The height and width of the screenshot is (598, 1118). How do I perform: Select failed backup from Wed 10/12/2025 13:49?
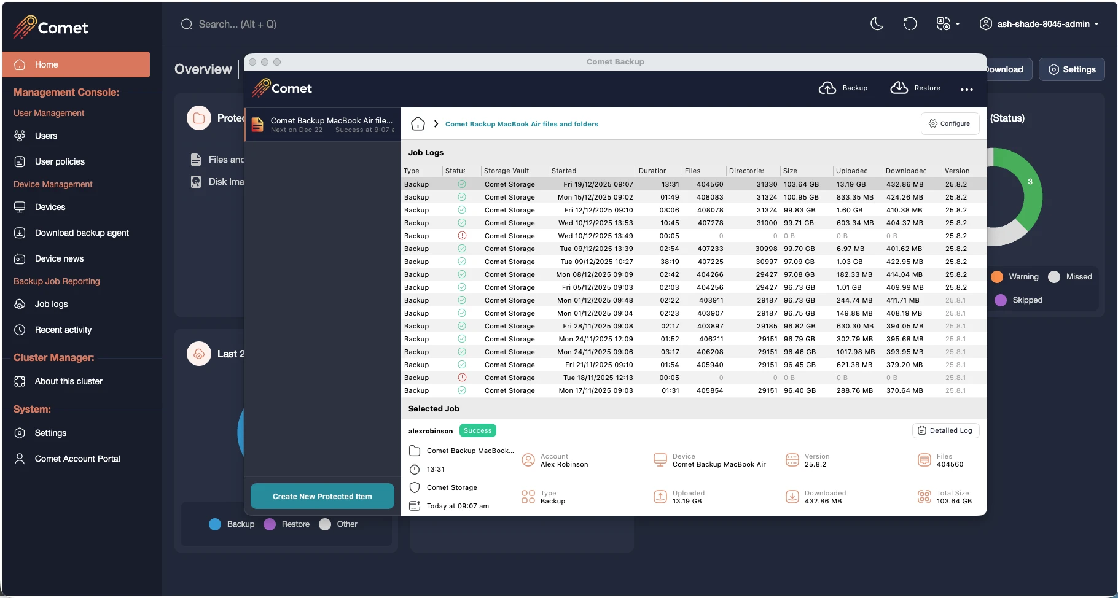tap(694, 236)
